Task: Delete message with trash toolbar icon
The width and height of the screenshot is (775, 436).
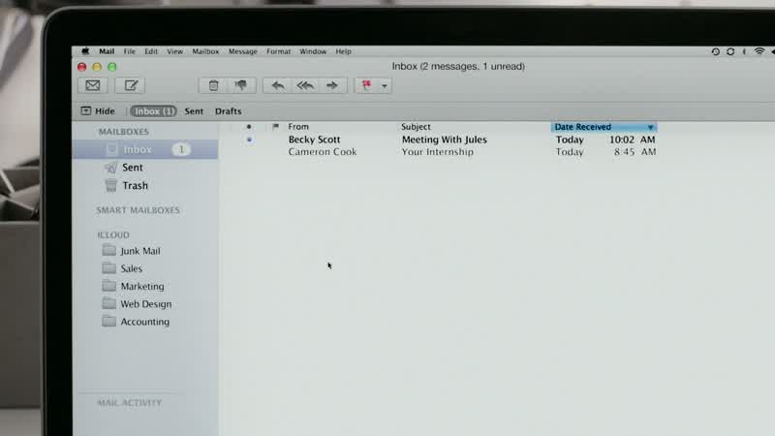Action: pyautogui.click(x=213, y=85)
